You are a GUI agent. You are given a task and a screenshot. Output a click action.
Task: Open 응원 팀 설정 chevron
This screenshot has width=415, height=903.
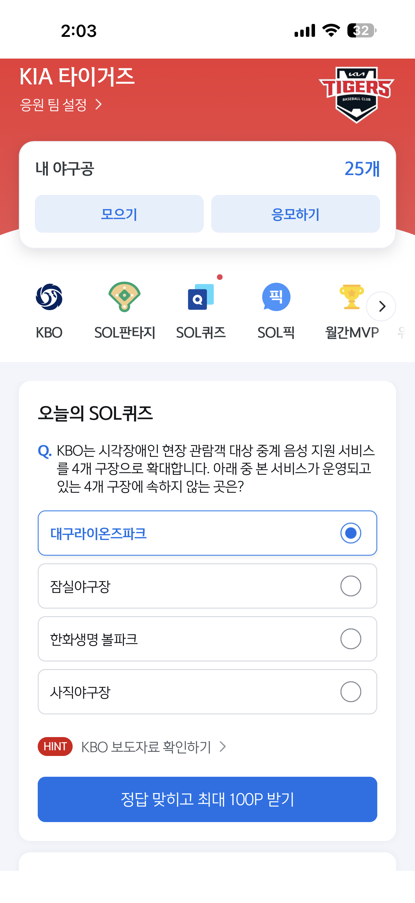[x=99, y=105]
